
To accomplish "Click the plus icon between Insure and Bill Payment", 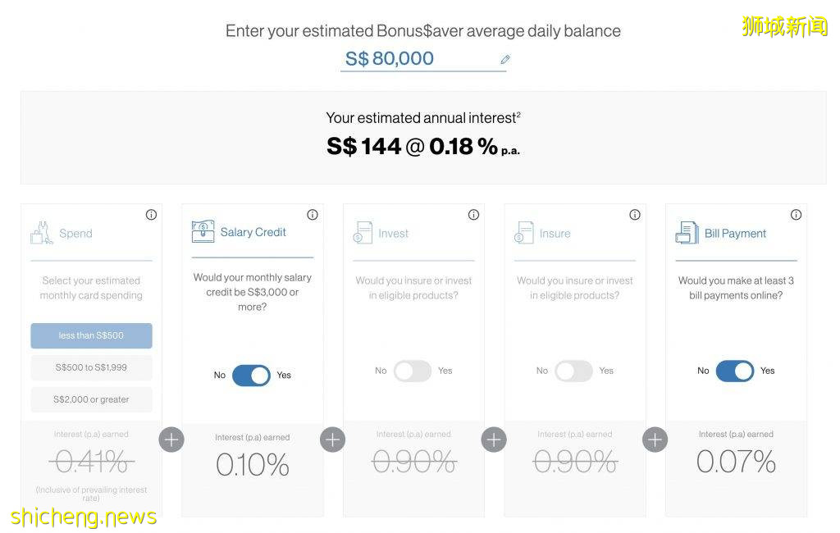I will (655, 440).
